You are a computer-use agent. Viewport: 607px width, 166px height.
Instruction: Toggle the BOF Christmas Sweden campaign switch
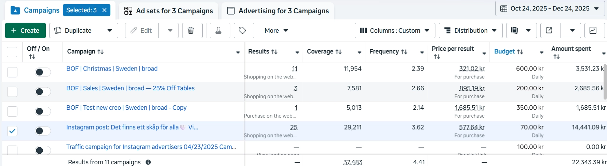pos(43,72)
